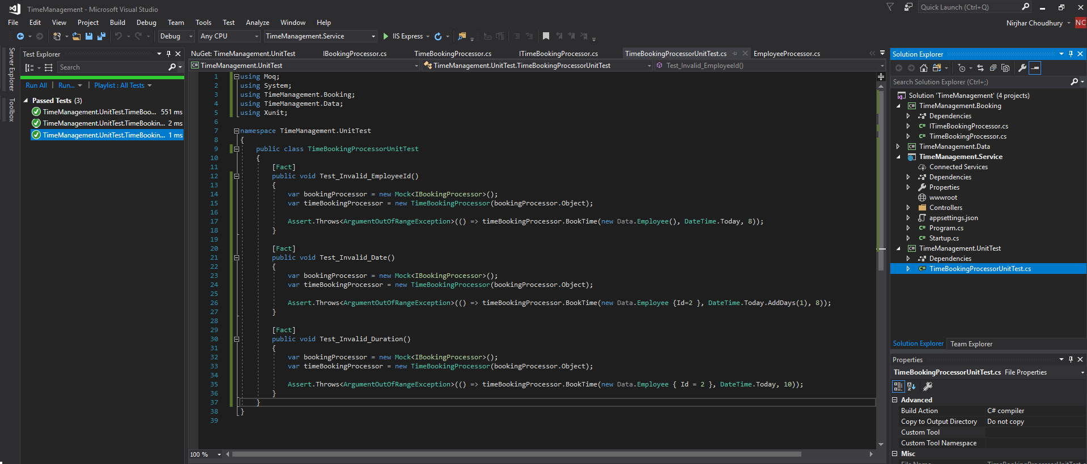This screenshot has width=1087, height=464.
Task: Toggle the Preview Selected Items button
Action: [1035, 68]
